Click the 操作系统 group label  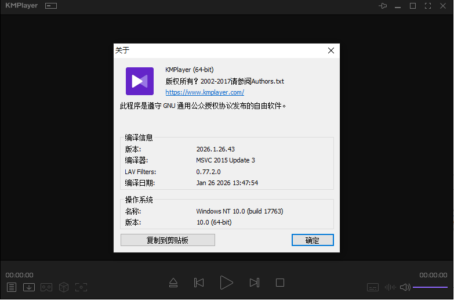click(x=139, y=200)
